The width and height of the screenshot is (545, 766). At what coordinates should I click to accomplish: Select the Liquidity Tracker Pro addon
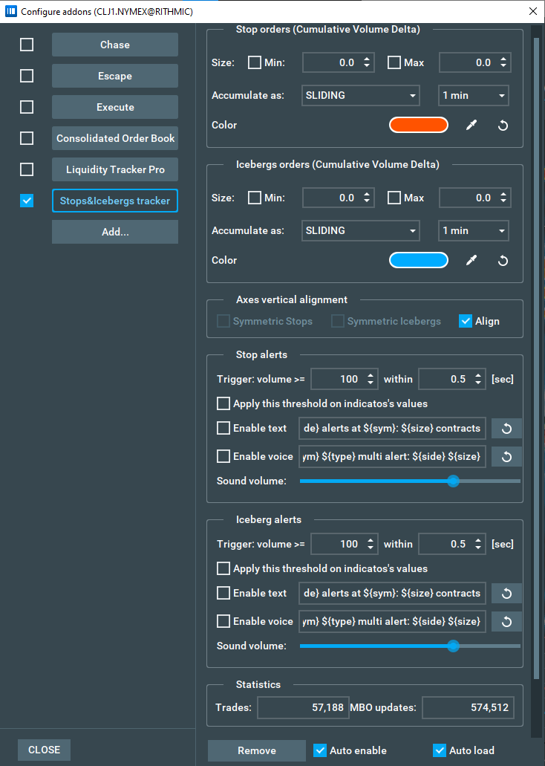click(x=115, y=169)
